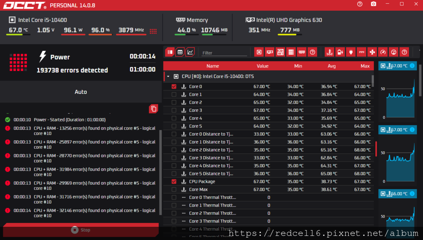Sort by the Name column header

click(x=213, y=66)
